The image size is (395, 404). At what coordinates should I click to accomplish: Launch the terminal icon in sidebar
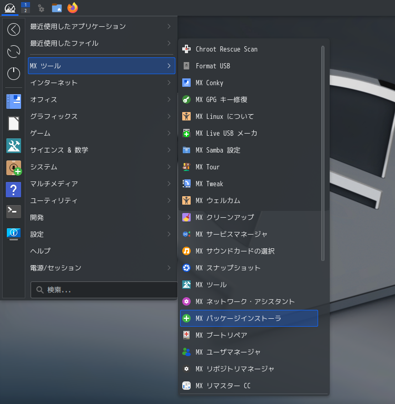click(14, 211)
